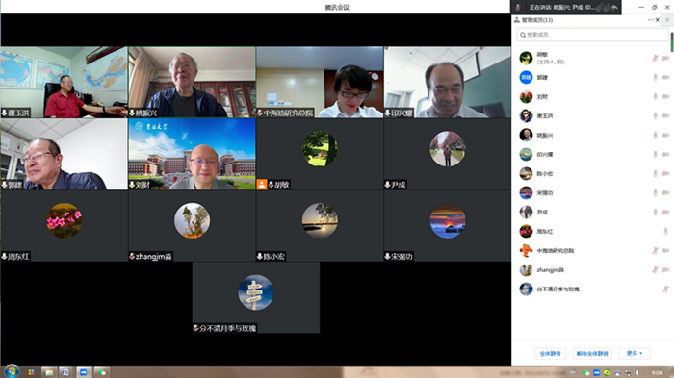The width and height of the screenshot is (674, 378).
Task: Unmute 胡敏 host microphone in member list
Action: click(x=655, y=58)
